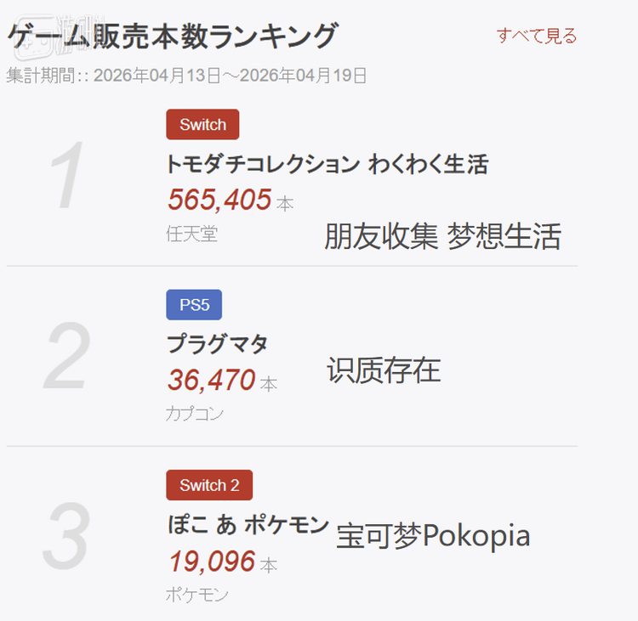Viewport: 638px width, 621px height.
Task: Click the red Switch platform badge
Action: [x=202, y=124]
